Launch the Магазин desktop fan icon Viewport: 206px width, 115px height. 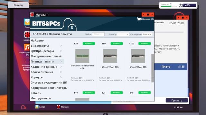[27, 35]
